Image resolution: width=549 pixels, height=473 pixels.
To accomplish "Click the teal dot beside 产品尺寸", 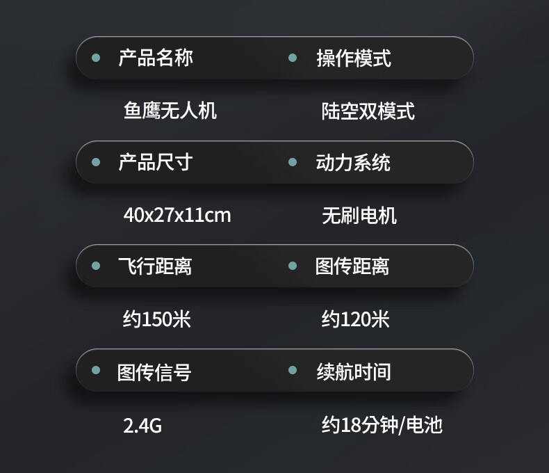I will pyautogui.click(x=96, y=162).
